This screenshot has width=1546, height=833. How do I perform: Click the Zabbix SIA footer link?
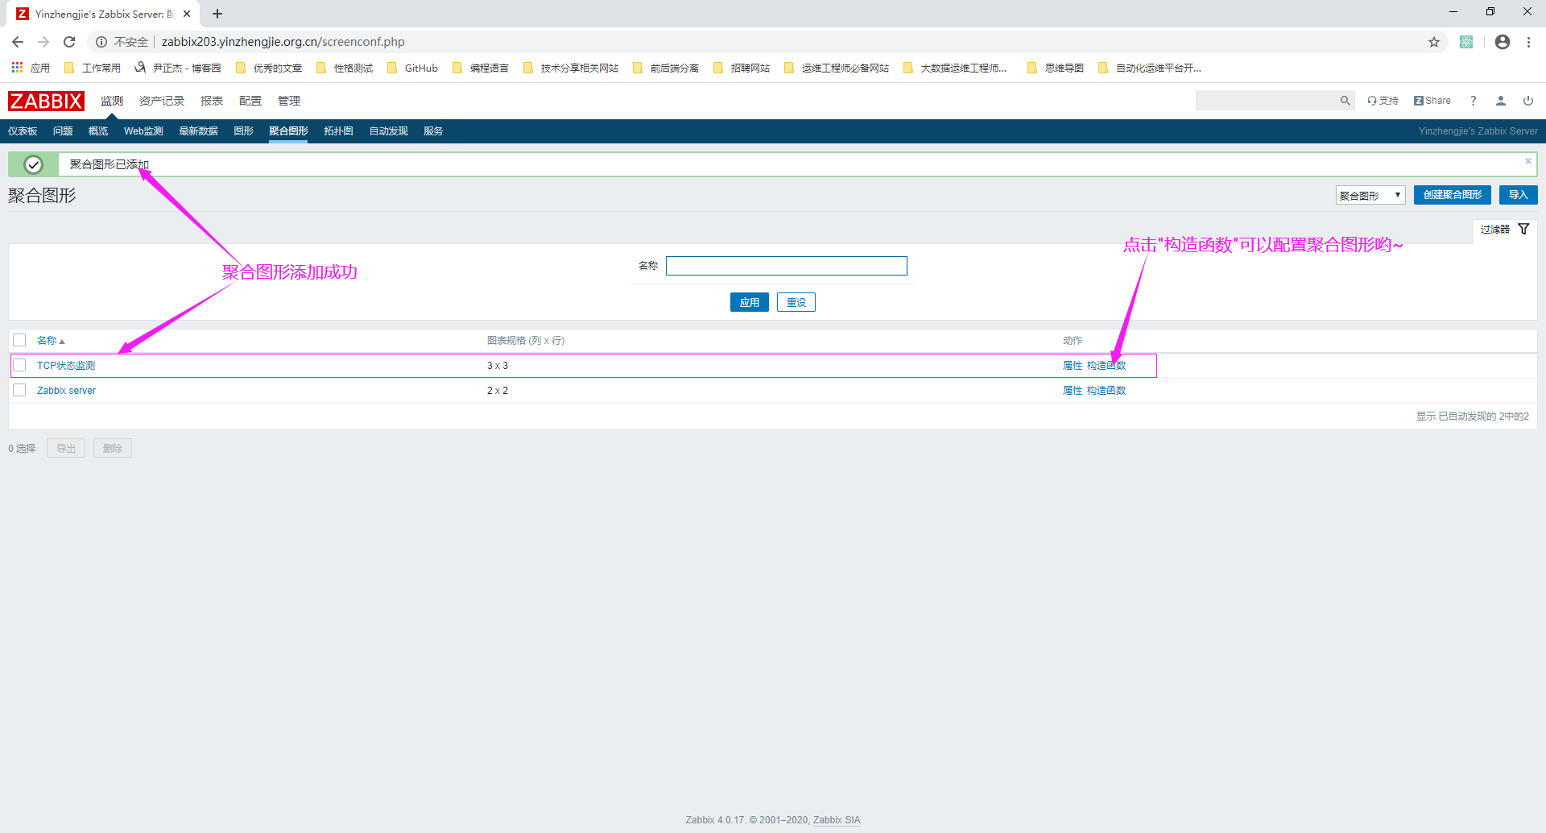837,820
